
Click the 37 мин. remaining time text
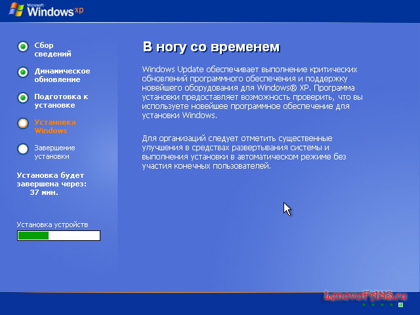pyautogui.click(x=44, y=193)
